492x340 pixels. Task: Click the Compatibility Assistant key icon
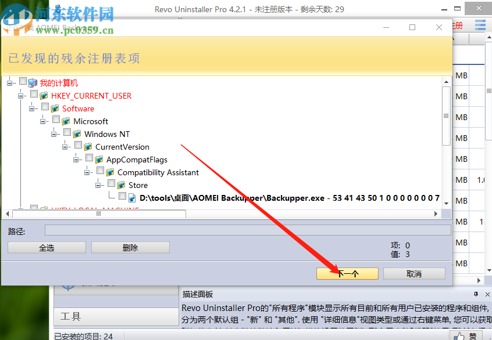pyautogui.click(x=110, y=172)
